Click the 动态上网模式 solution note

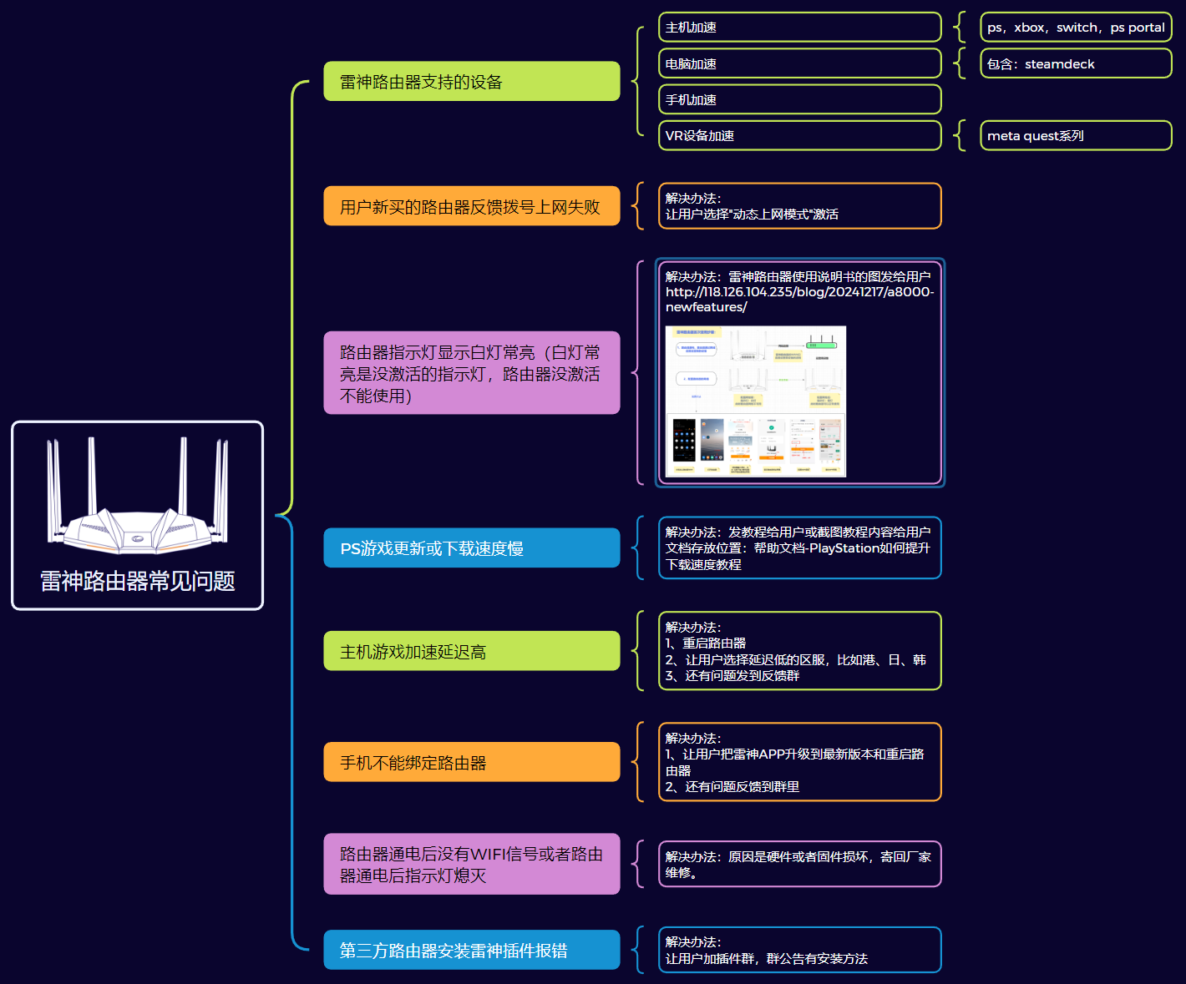coord(800,206)
